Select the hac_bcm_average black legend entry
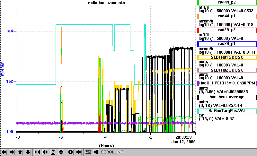The width and height of the screenshot is (257, 156). tap(227, 97)
